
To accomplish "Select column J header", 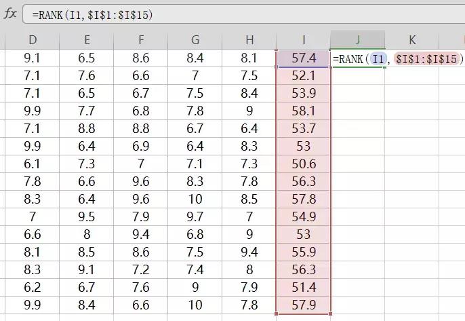I will (358, 40).
